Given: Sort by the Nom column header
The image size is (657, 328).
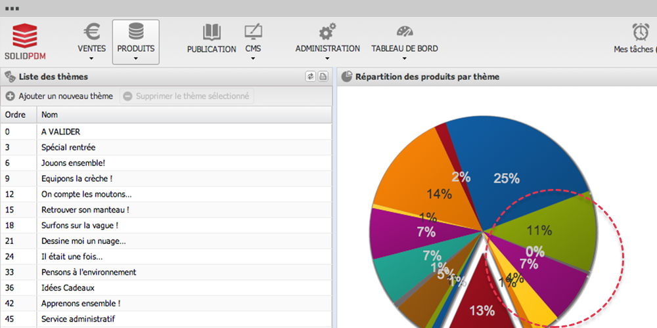Looking at the screenshot, I should 185,114.
